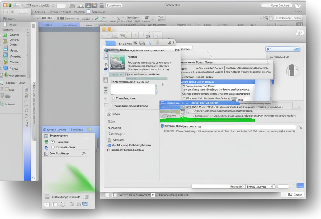Screen dimensions: 321x219
Task: Click the blue shield icon beside Ranam
Action: click(x=5, y=68)
